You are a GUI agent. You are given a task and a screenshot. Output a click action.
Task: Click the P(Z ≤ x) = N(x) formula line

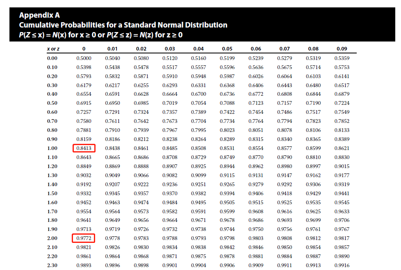click(100, 35)
